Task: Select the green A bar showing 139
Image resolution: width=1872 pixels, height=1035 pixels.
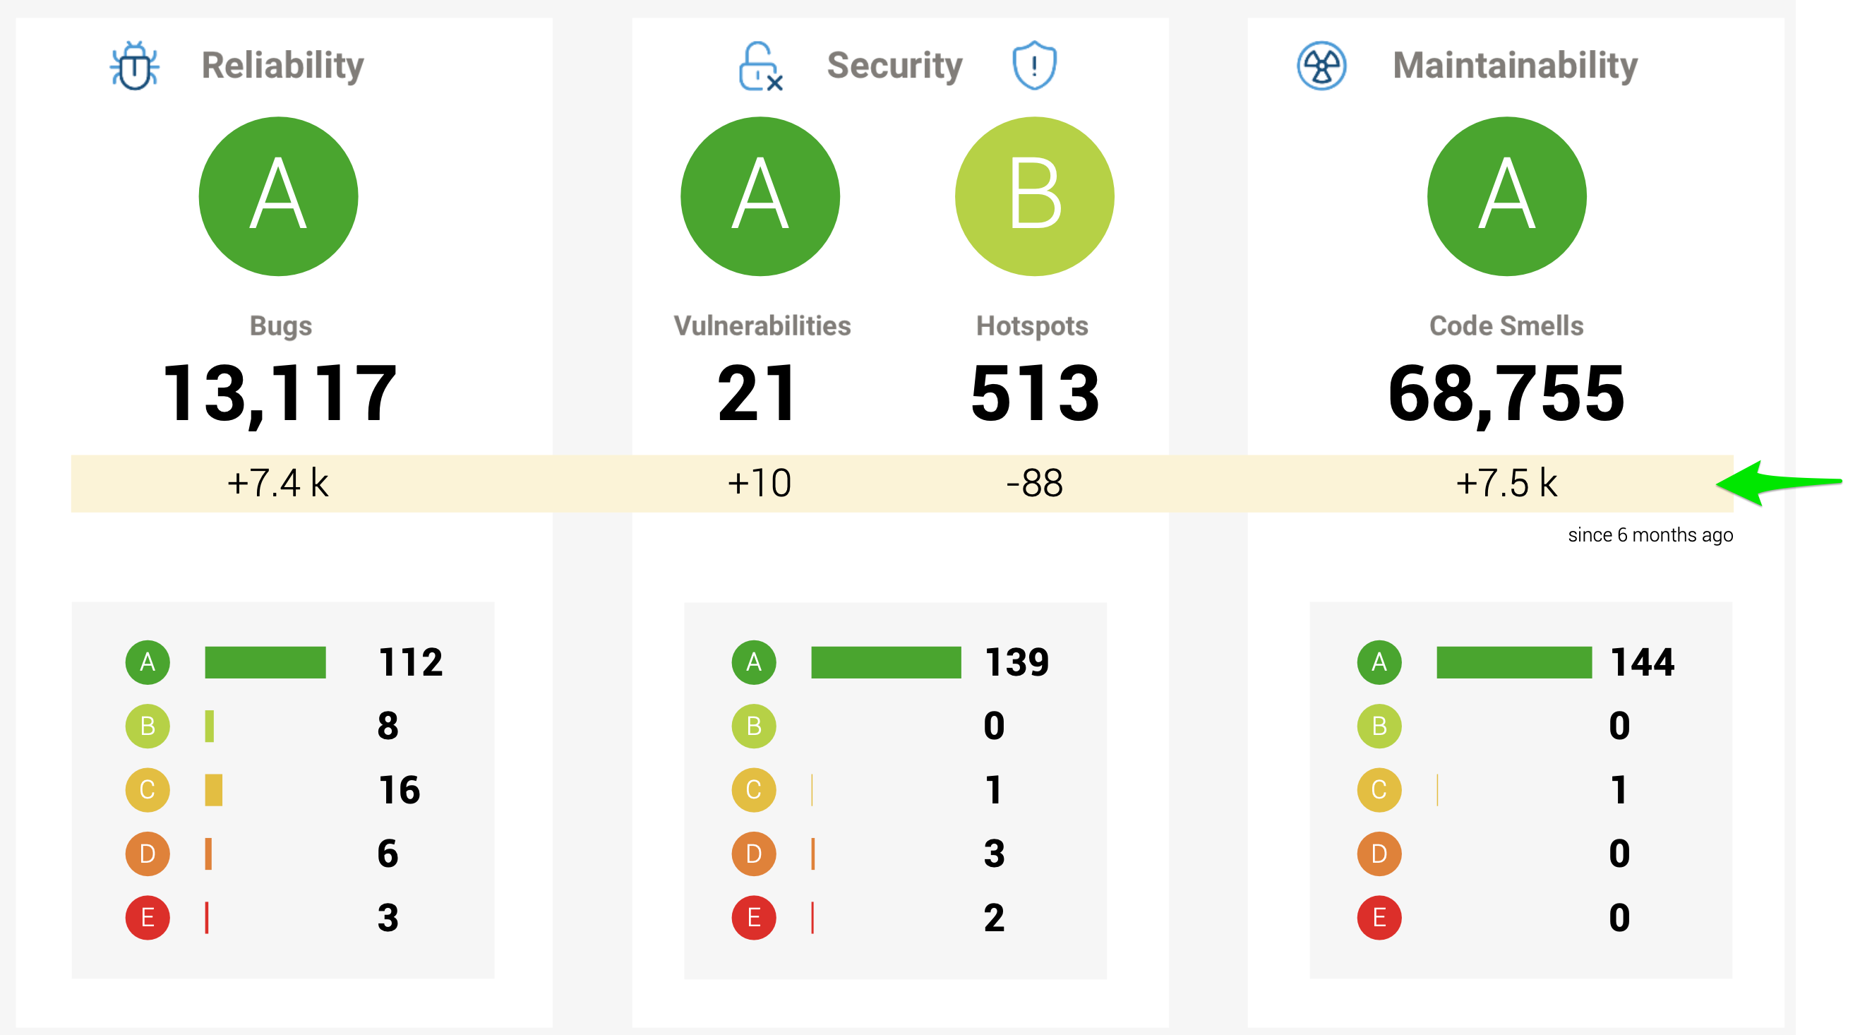Action: (x=886, y=662)
